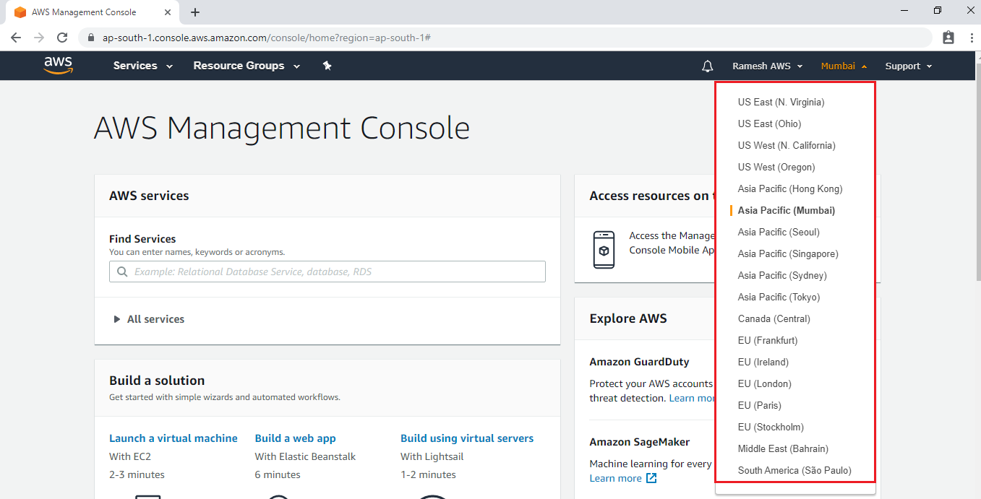Expand the All services section

tap(149, 319)
